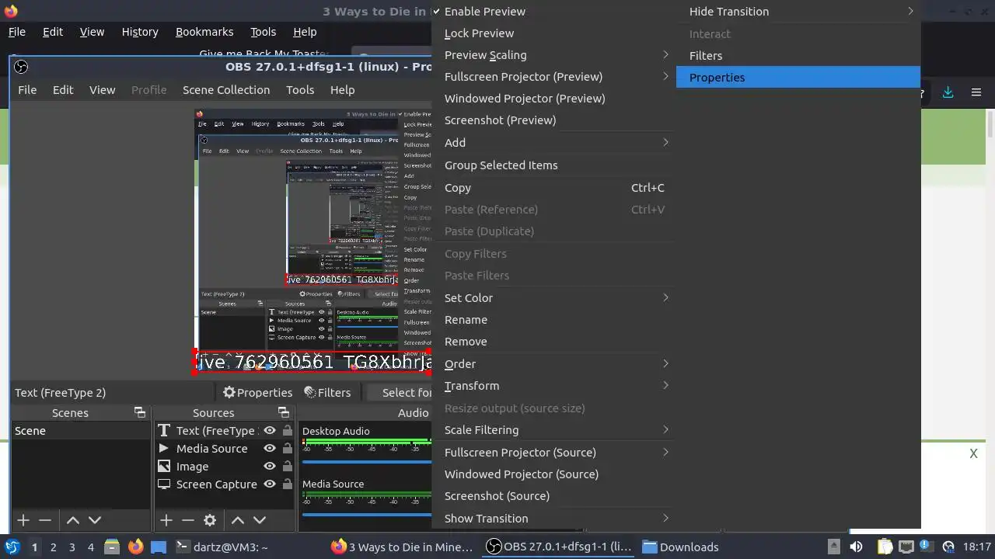Expand the Add submenu
Image resolution: width=995 pixels, height=559 pixels.
click(553, 143)
